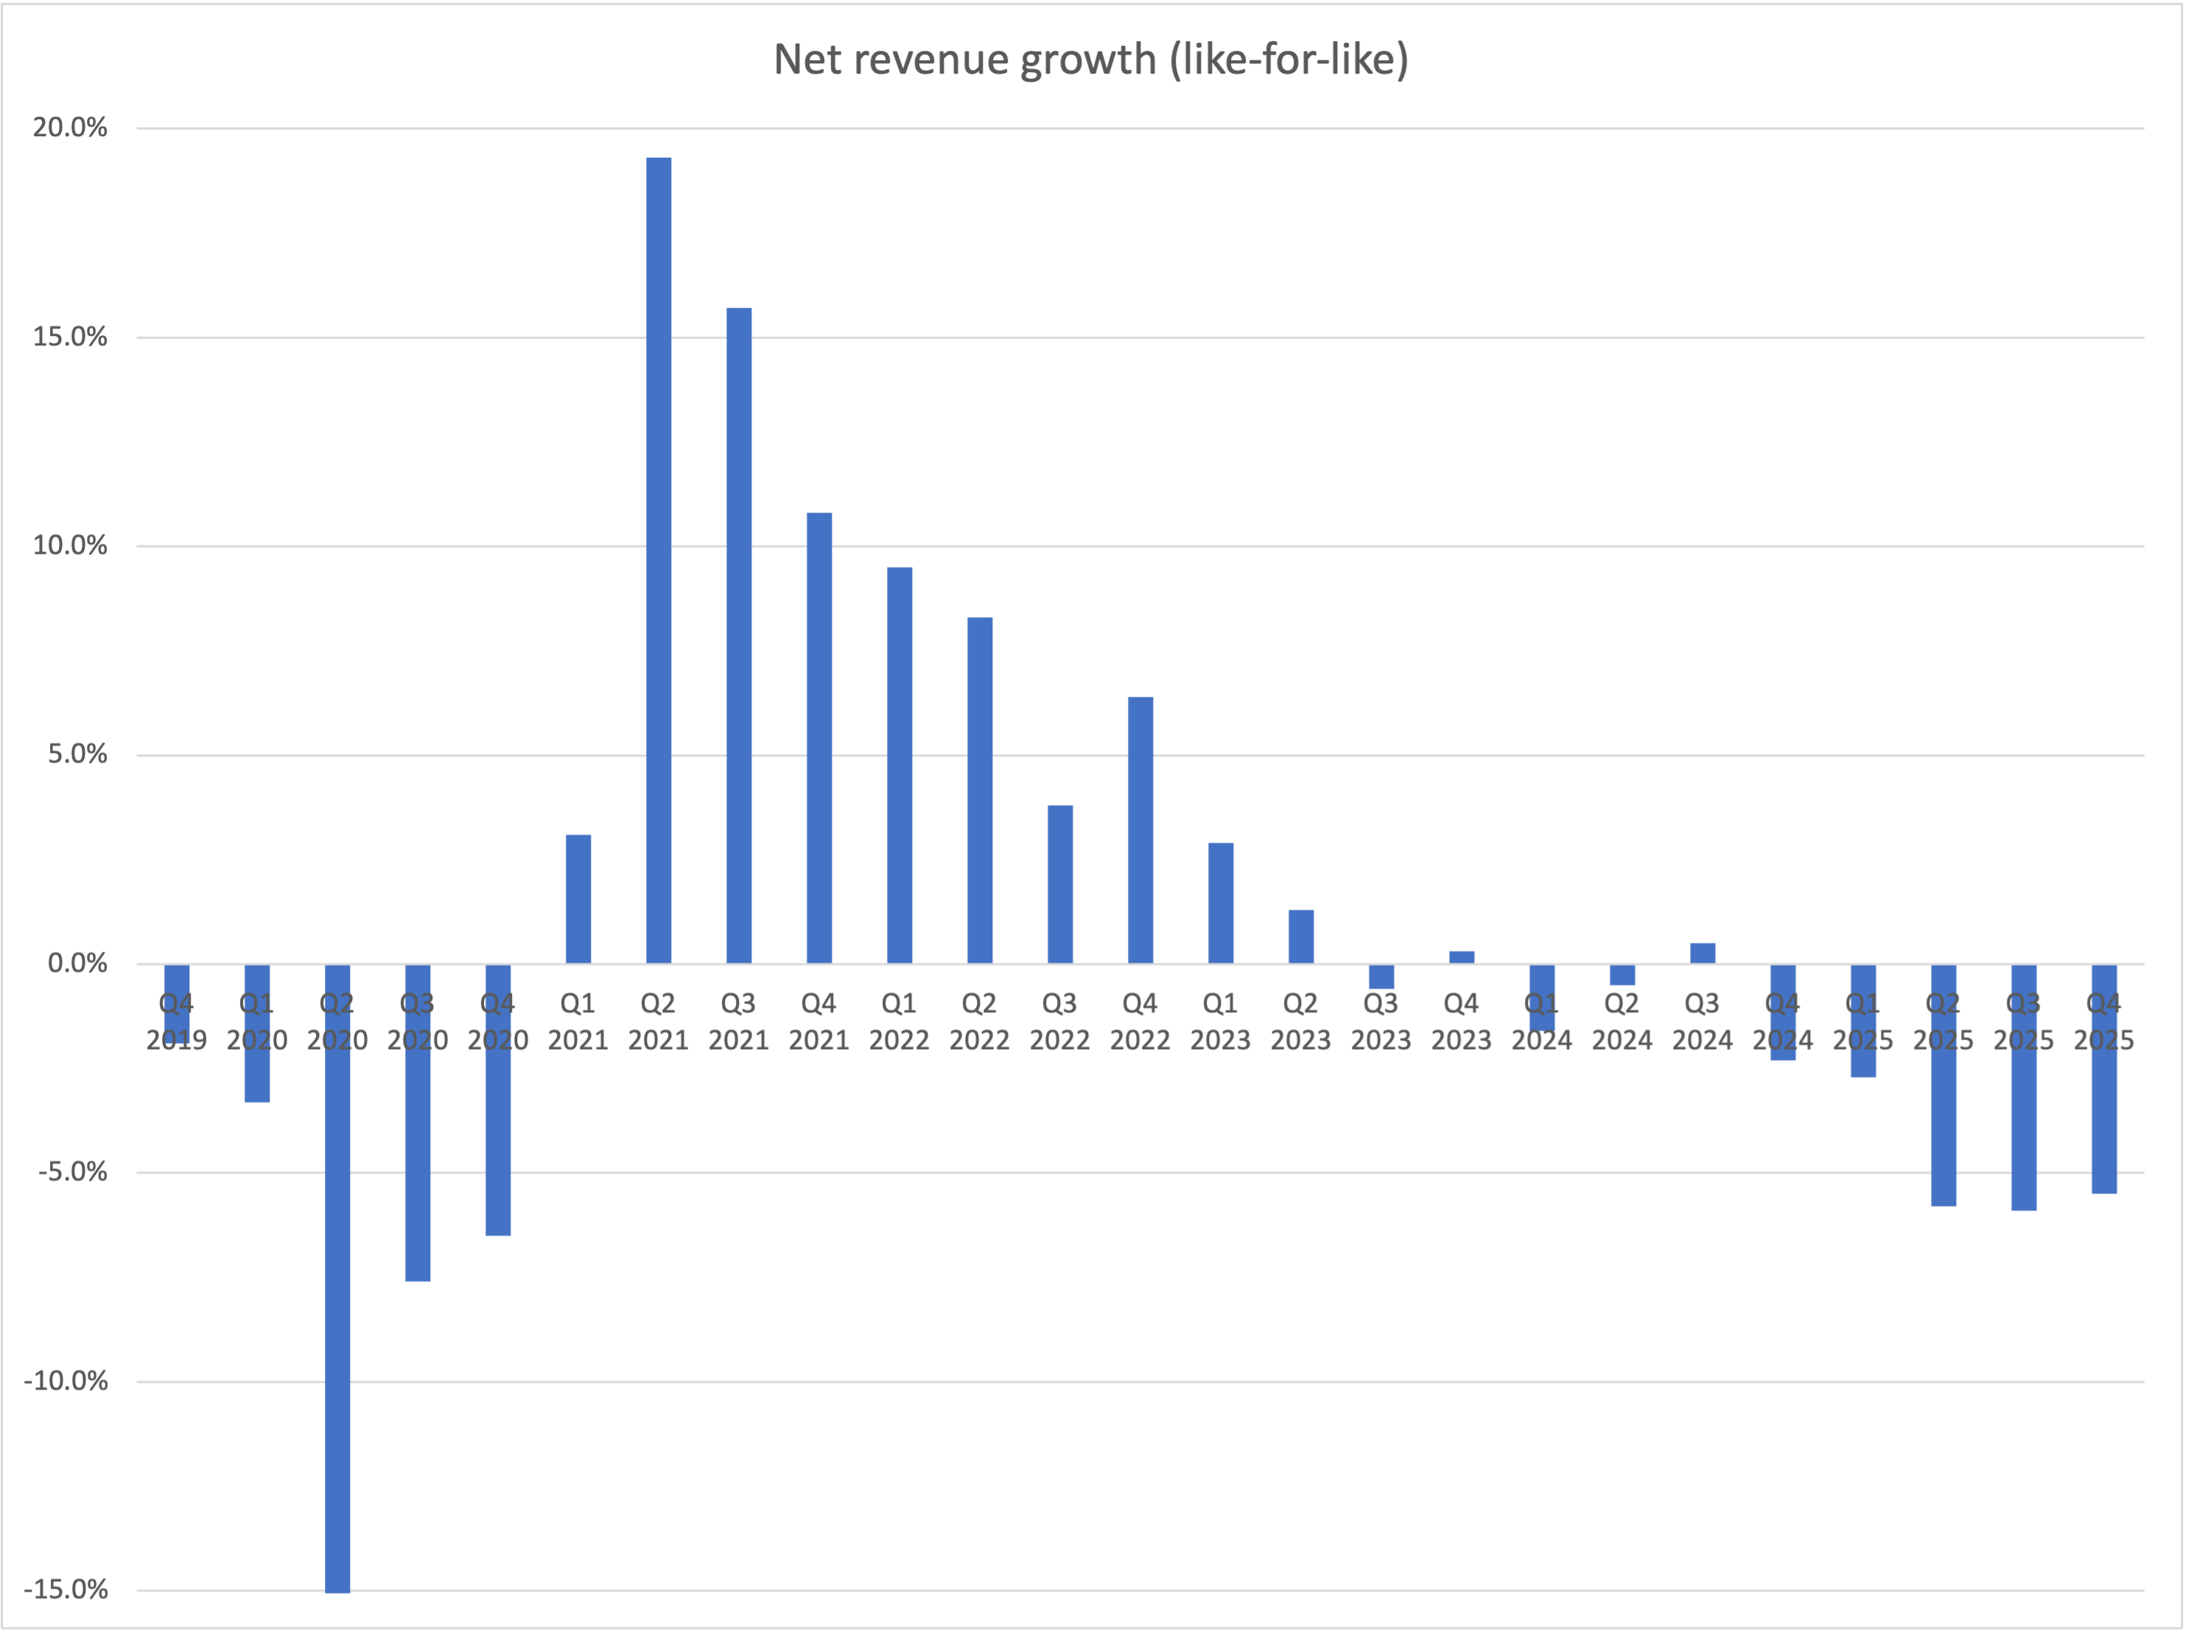
Task: Click the chart title 'Net revenue growth (like-for-like)'
Action: 1090,60
